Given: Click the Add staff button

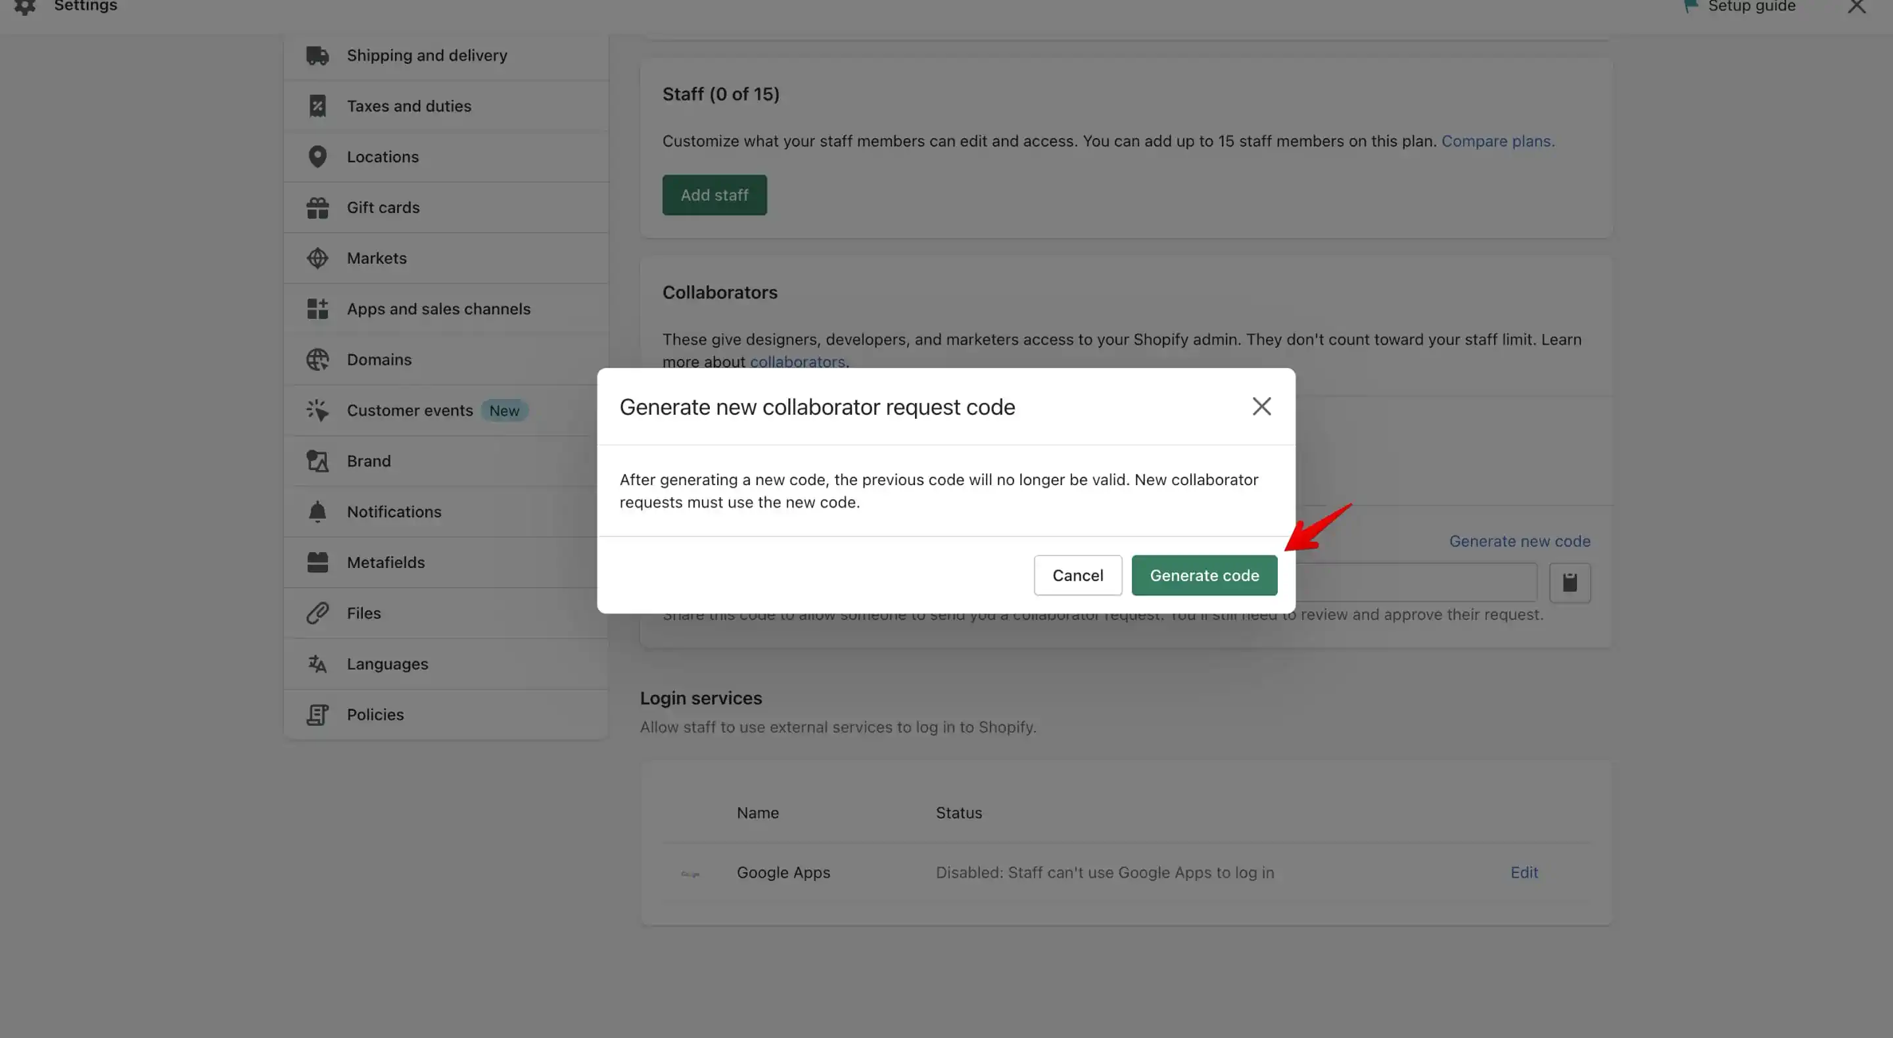Looking at the screenshot, I should pyautogui.click(x=714, y=195).
